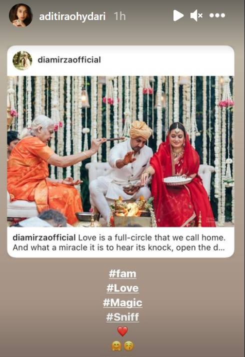This screenshot has width=245, height=357.
Task: Open diamirzaofficial avatar in shared post
Action: tap(22, 60)
